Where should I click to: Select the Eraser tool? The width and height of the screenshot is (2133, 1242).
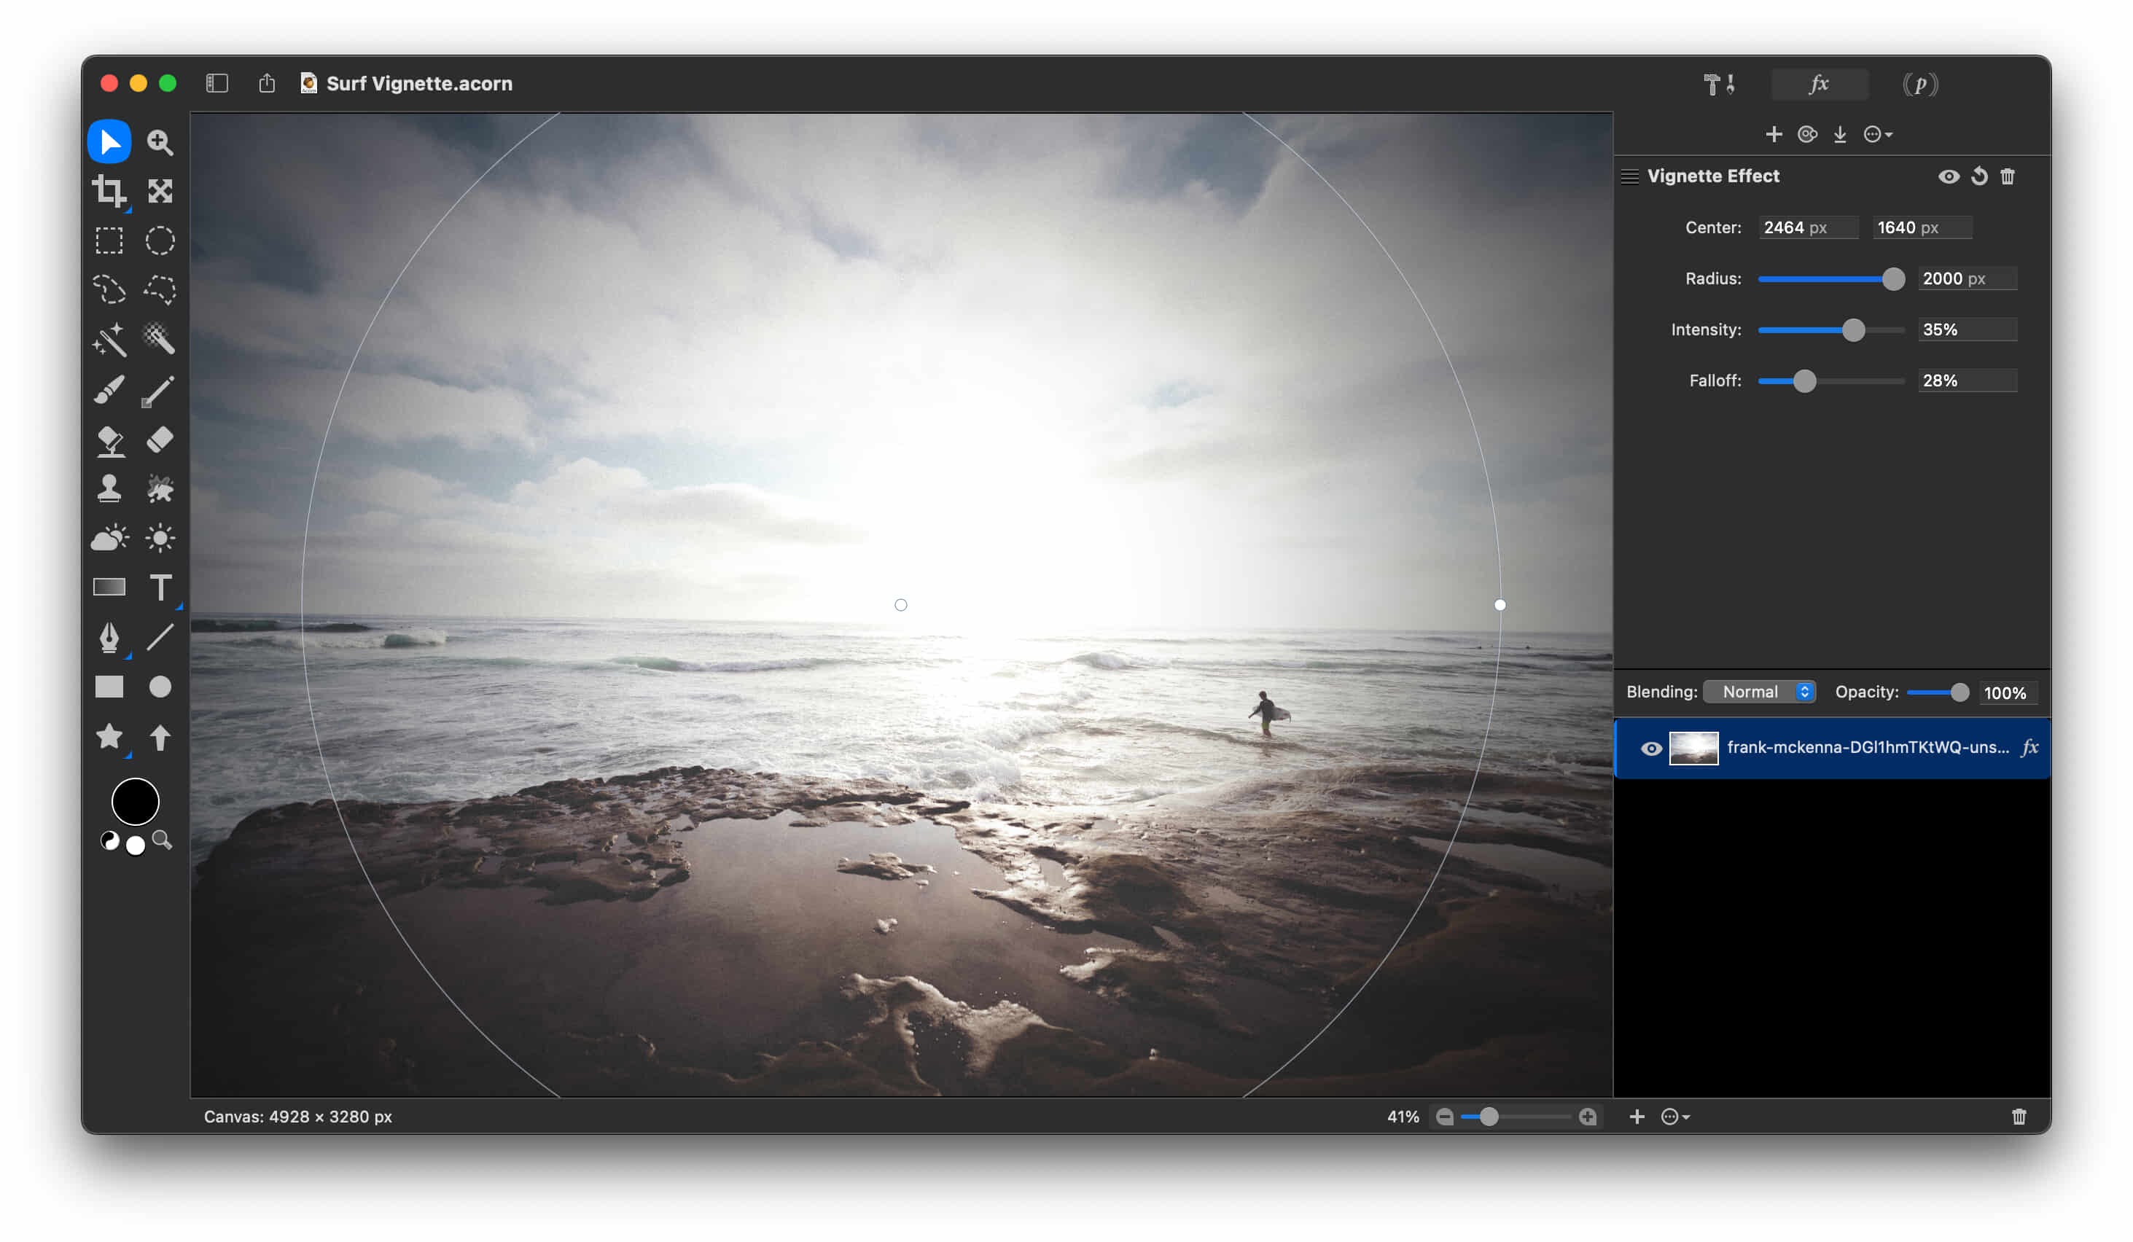[160, 439]
